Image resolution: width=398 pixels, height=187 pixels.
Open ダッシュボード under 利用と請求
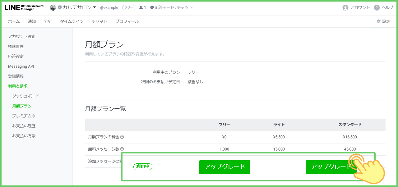26,96
